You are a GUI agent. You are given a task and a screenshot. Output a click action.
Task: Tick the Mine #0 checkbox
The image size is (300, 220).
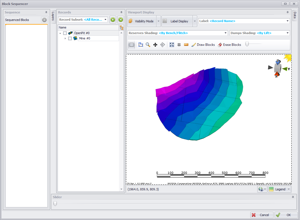click(70, 39)
